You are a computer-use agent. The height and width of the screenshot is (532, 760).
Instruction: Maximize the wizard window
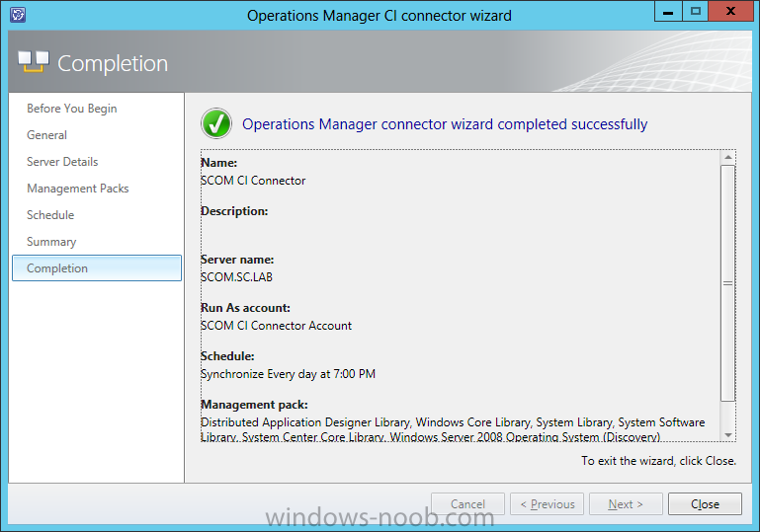tap(695, 11)
